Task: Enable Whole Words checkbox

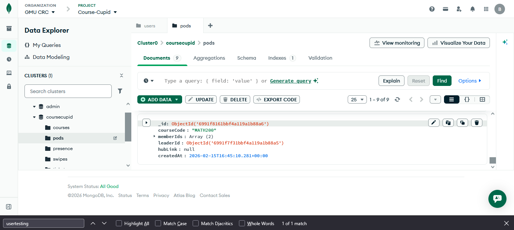Action: click(242, 223)
